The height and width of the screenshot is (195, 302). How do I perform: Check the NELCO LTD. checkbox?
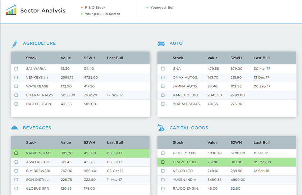[x=163, y=171]
